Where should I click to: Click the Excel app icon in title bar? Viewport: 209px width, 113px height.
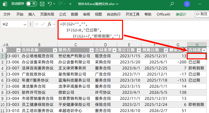(x=5, y=4)
